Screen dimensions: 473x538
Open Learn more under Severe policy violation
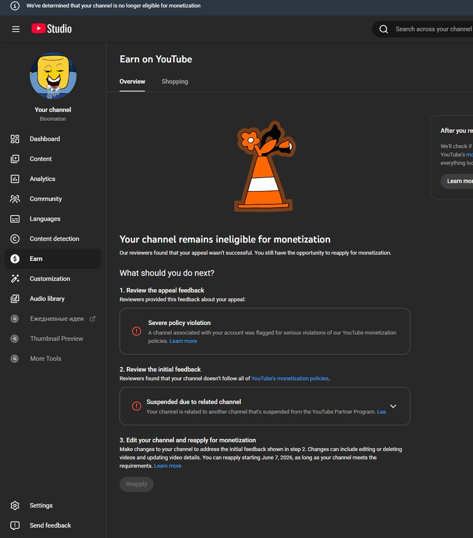183,341
